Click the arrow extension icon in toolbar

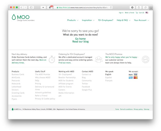click(x=43, y=8)
